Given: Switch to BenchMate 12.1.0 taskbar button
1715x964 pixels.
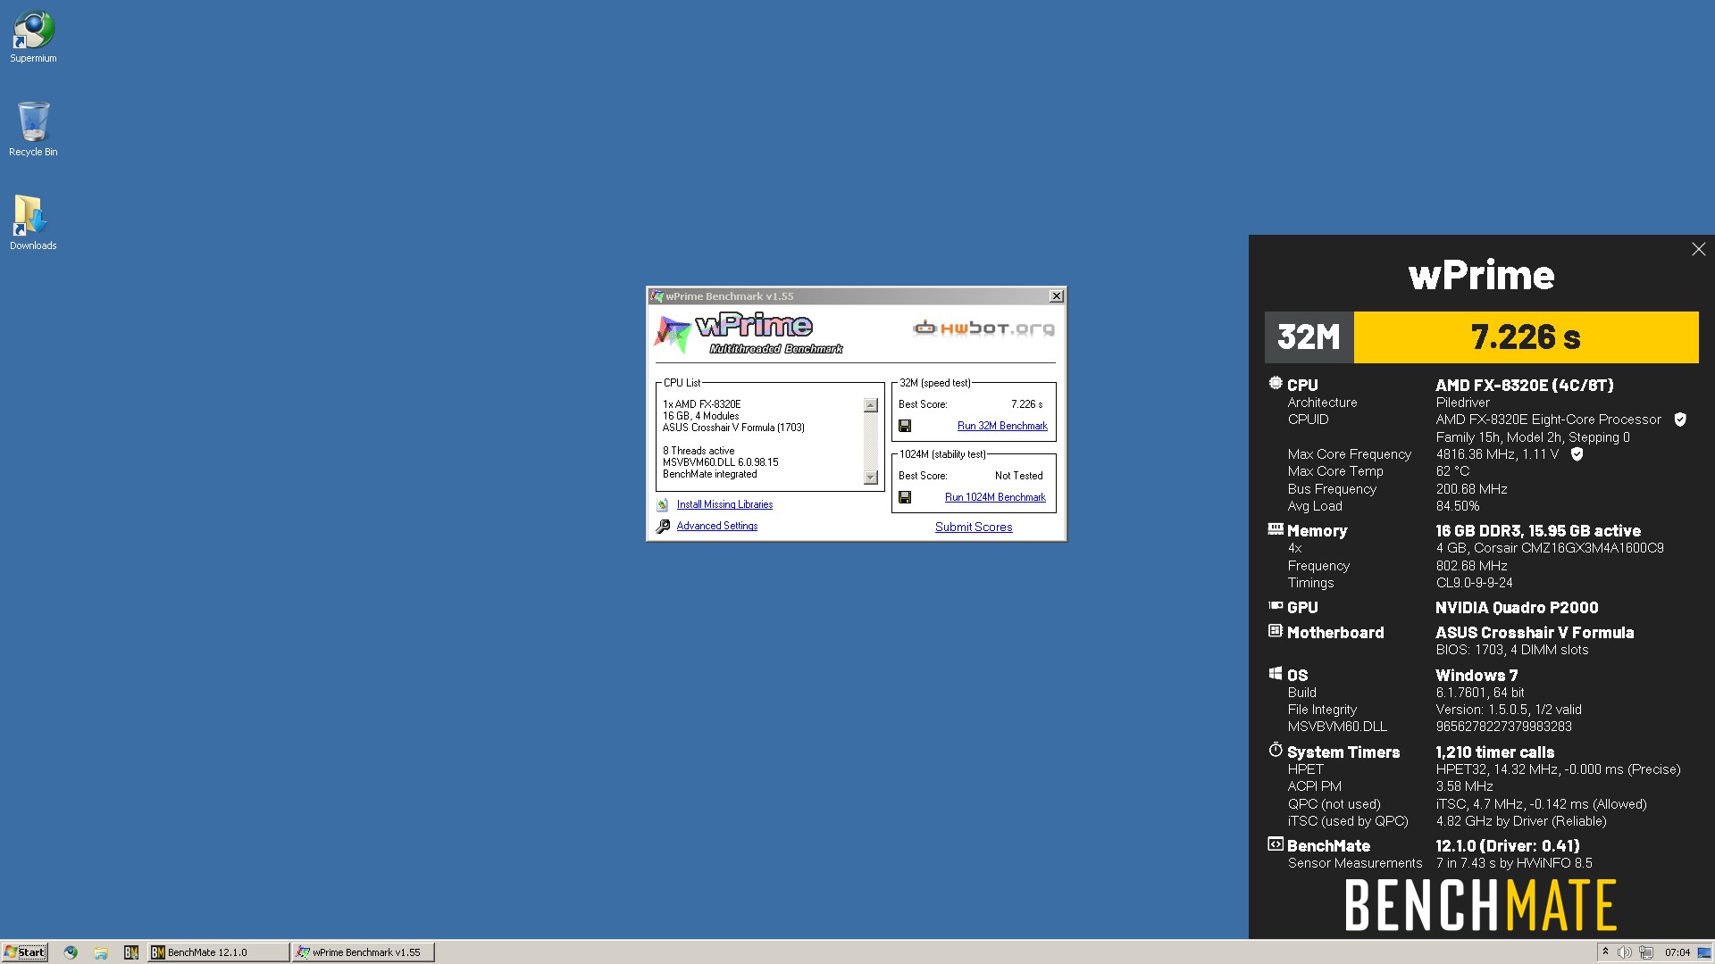Looking at the screenshot, I should point(218,952).
